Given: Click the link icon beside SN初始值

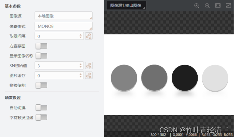Looking at the screenshot, I should pos(89,65).
